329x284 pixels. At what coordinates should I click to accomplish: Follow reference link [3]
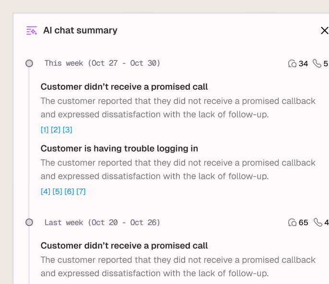pyautogui.click(x=67, y=130)
